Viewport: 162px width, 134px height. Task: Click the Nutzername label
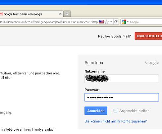point(95,71)
